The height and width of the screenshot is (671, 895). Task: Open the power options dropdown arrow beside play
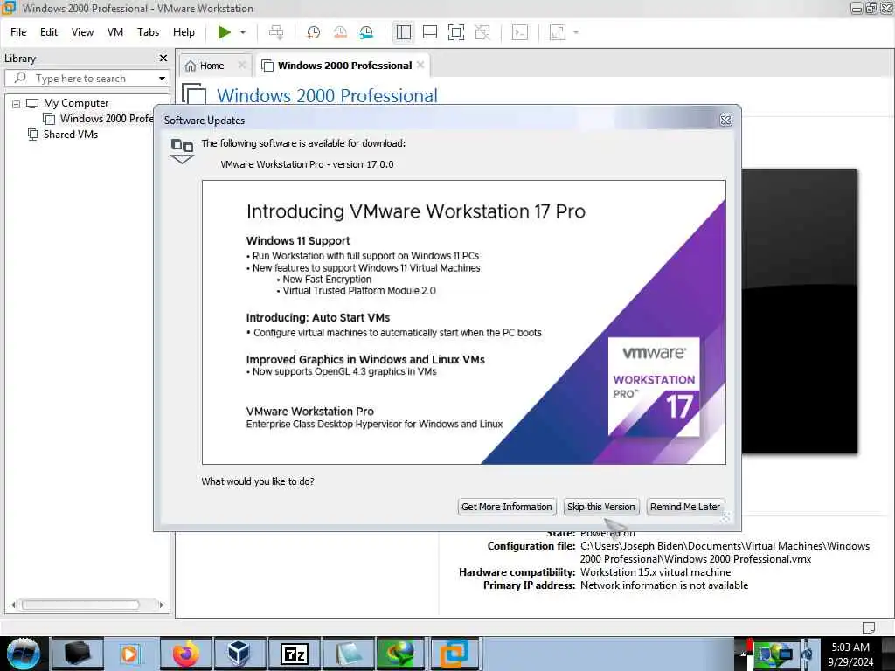pyautogui.click(x=243, y=32)
